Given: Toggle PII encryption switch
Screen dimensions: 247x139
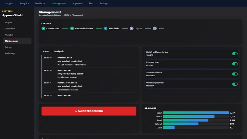Looking at the screenshot, I should 235,64.
